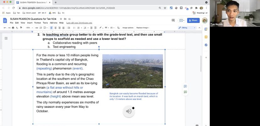Open the Add-ons menu
Screen dimensions: 260x126
click(53, 23)
